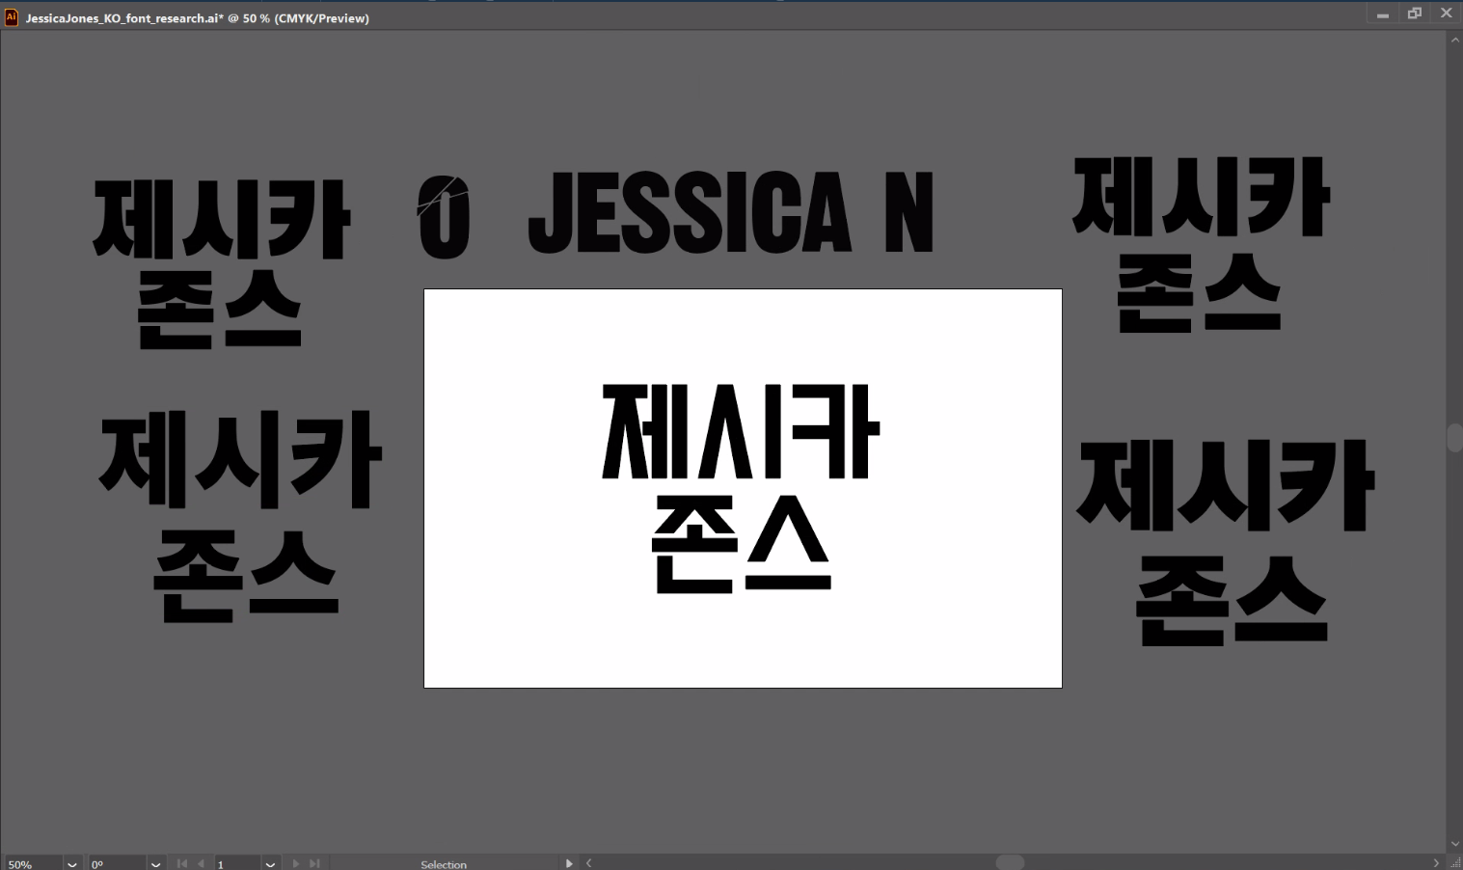
Task: Go to next artboard arrow
Action: click(296, 863)
